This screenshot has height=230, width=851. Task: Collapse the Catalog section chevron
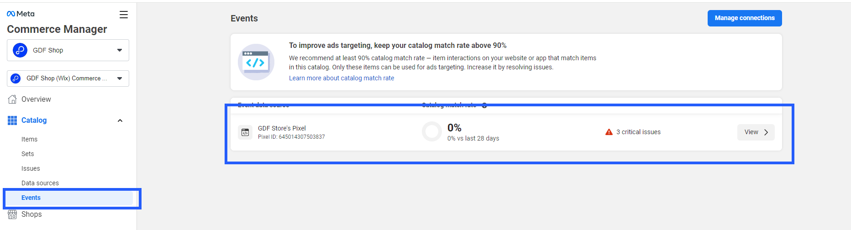(x=120, y=120)
